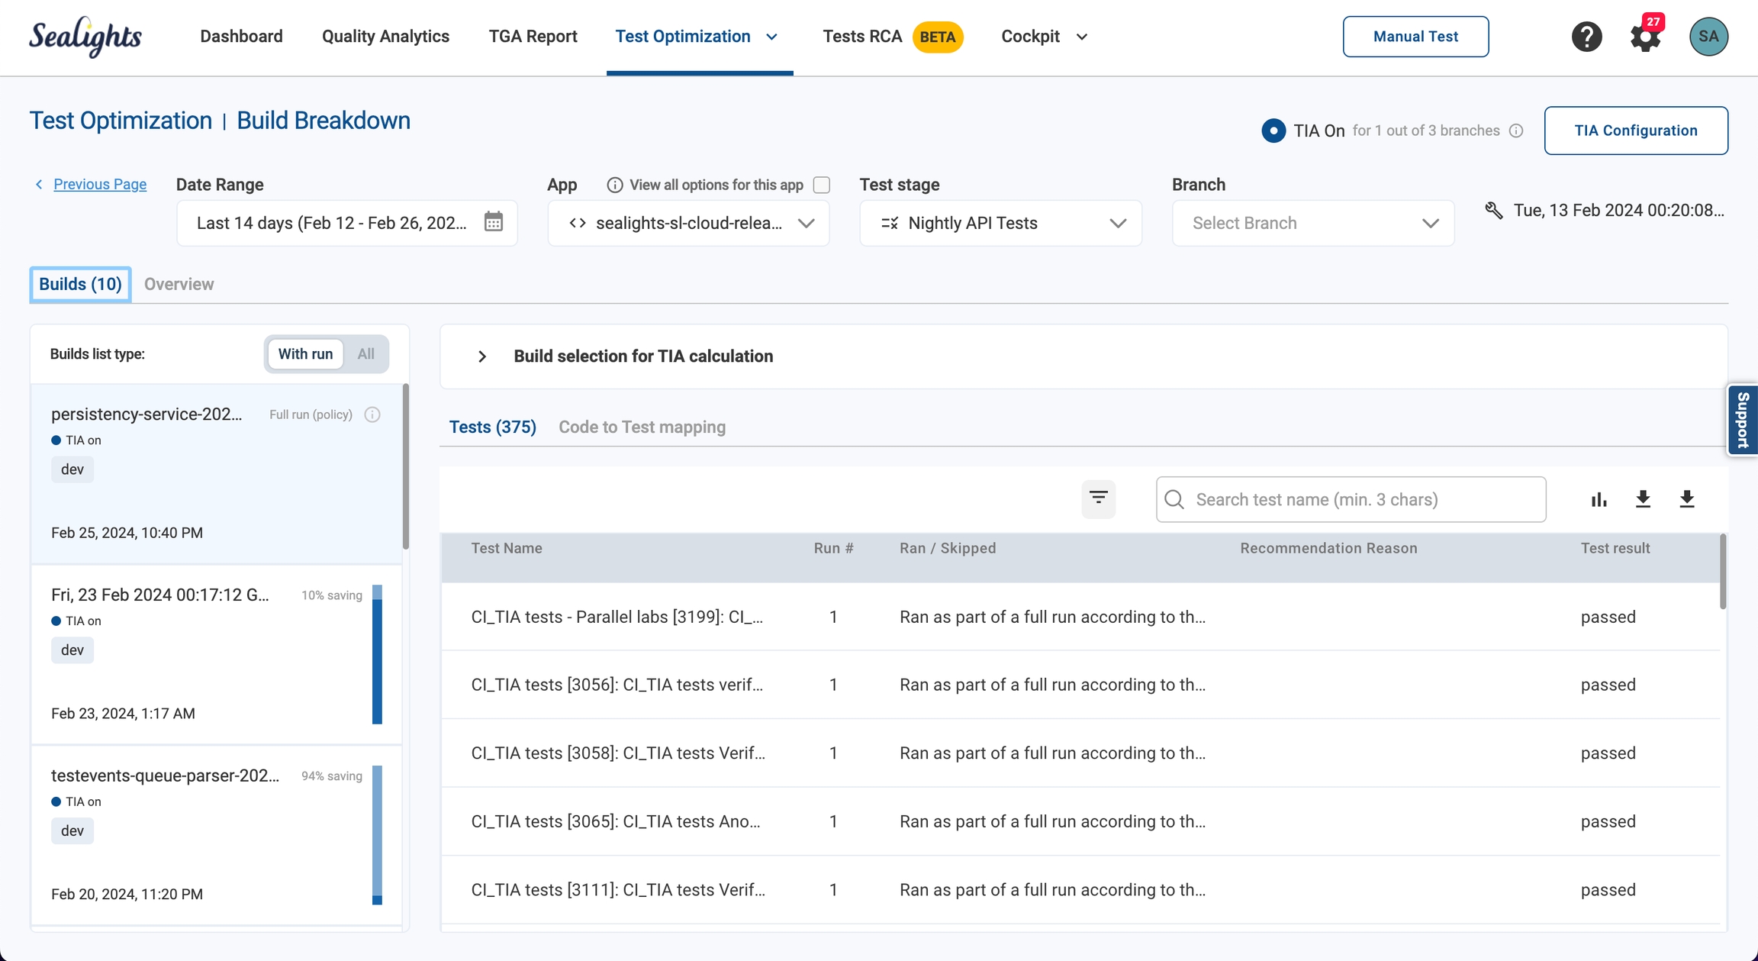Switch builds list type to All
Image resolution: width=1758 pixels, height=961 pixels.
click(x=365, y=354)
